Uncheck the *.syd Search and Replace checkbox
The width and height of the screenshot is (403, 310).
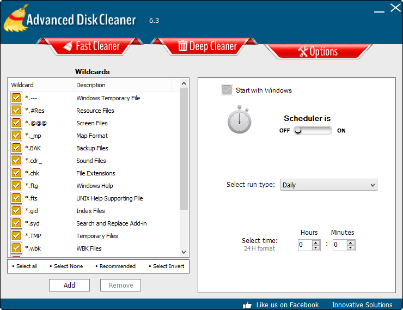[x=16, y=223]
